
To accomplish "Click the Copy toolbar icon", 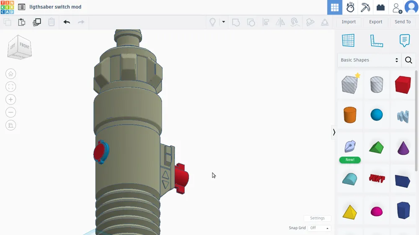I will click(8, 22).
